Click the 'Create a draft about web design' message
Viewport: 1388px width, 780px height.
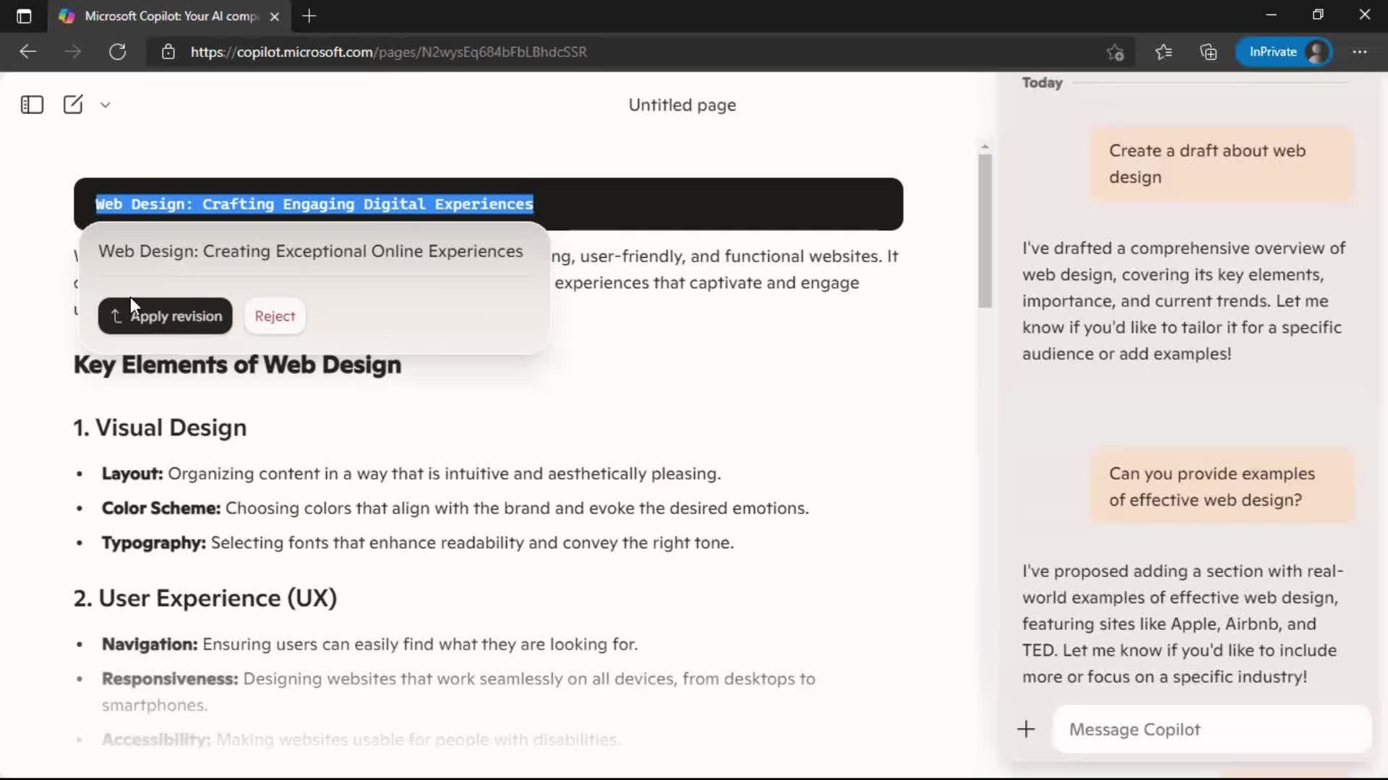(1221, 164)
